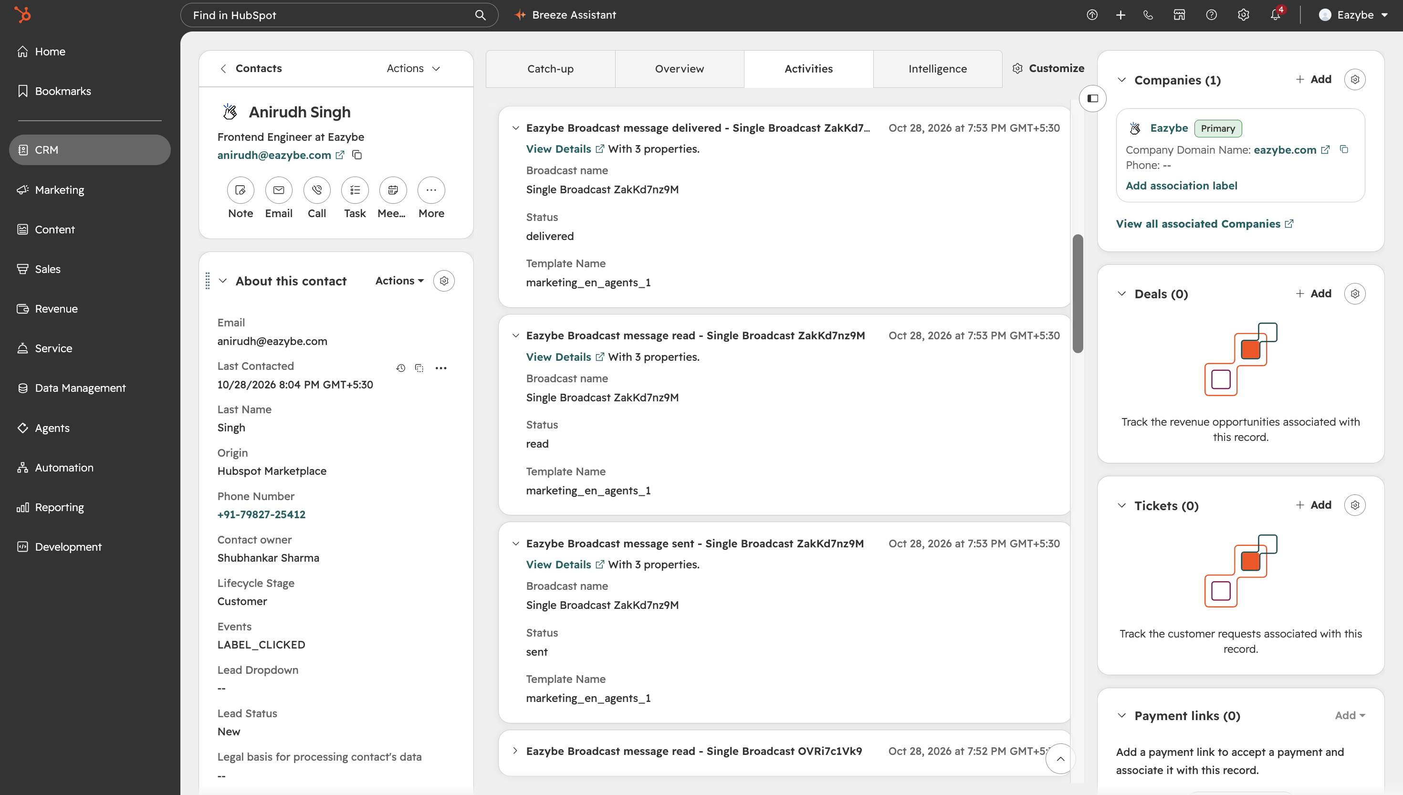Image resolution: width=1403 pixels, height=795 pixels.
Task: Open Payment links Add dropdown
Action: [1350, 715]
